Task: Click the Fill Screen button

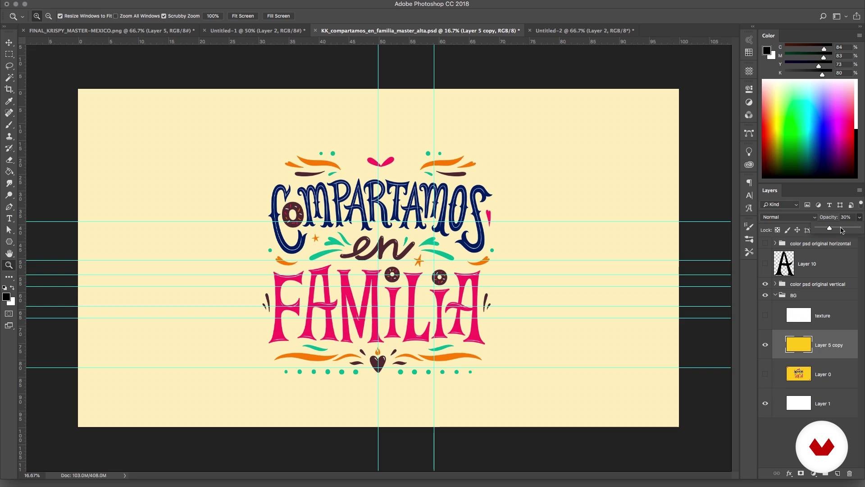Action: [278, 16]
